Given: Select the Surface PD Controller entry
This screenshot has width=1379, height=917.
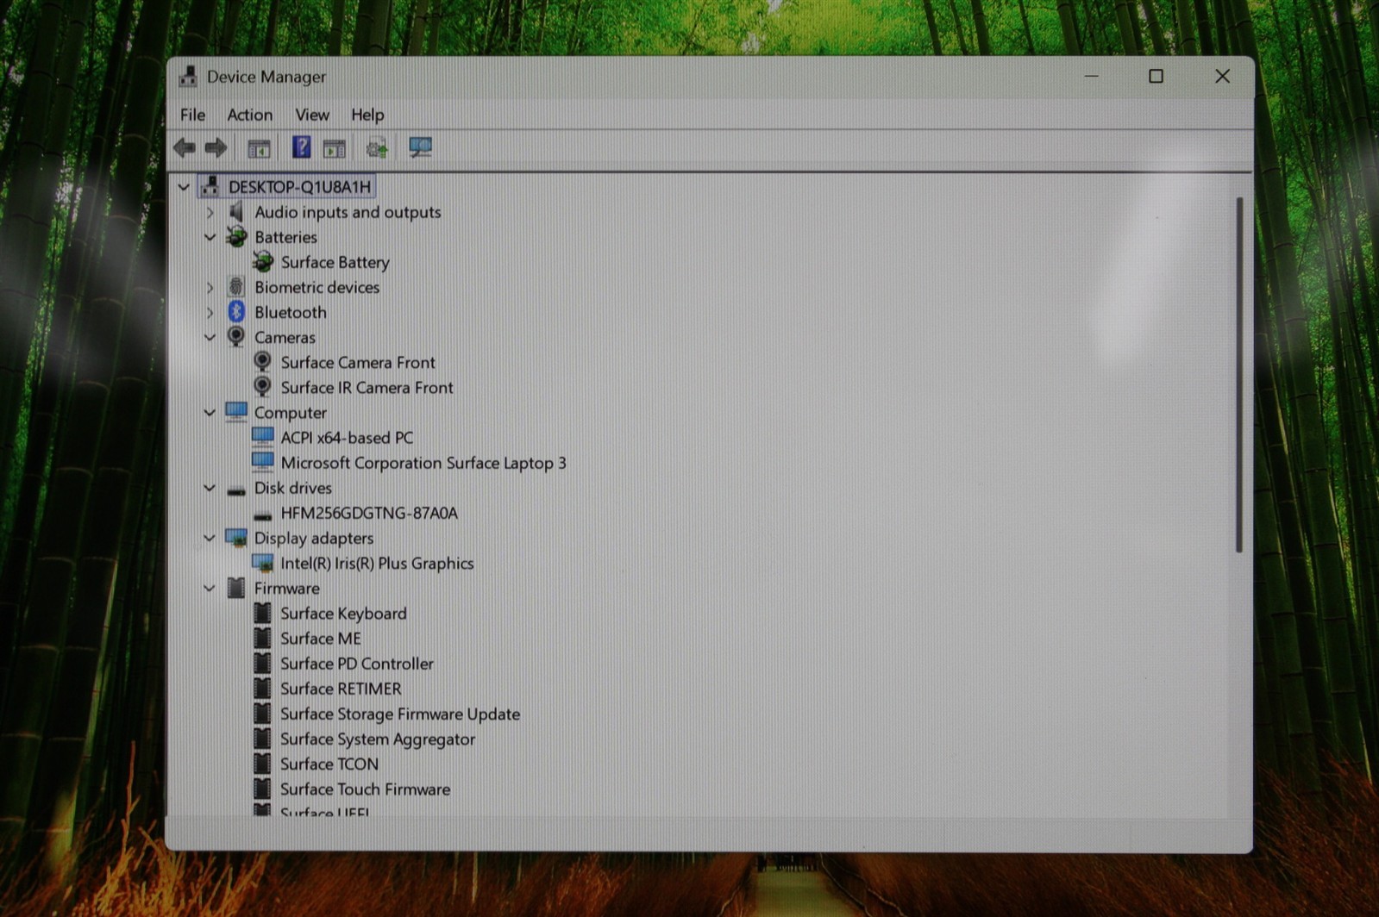Looking at the screenshot, I should (357, 664).
